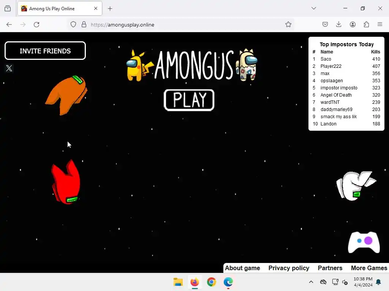Click 'opslaagen' in the leaderboard

click(332, 80)
